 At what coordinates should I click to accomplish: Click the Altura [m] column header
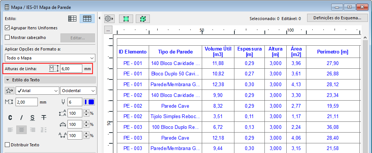coord(276,52)
